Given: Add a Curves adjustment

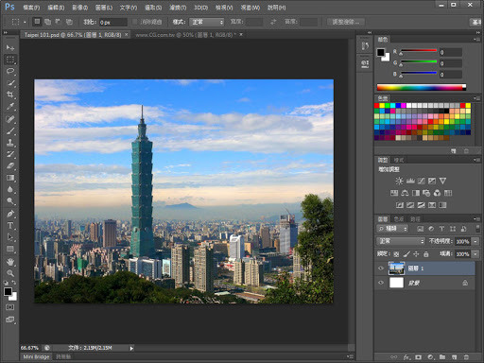Looking at the screenshot, I should coord(421,181).
